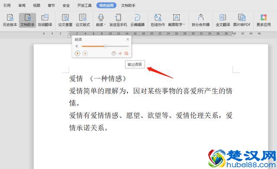Open the 云编辑器 cloud editor
Image resolution: width=277 pixels, height=169 pixels.
[x=138, y=20]
